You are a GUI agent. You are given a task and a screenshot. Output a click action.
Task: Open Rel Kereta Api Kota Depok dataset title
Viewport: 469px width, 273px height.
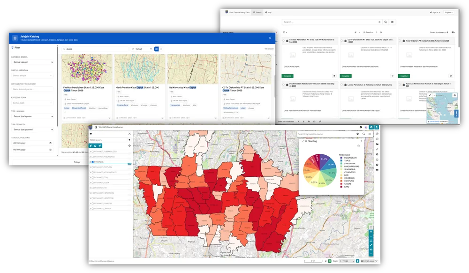(183, 88)
